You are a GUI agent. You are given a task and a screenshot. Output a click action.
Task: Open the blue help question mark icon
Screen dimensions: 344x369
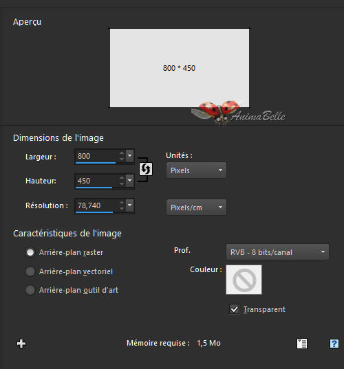[x=334, y=344]
